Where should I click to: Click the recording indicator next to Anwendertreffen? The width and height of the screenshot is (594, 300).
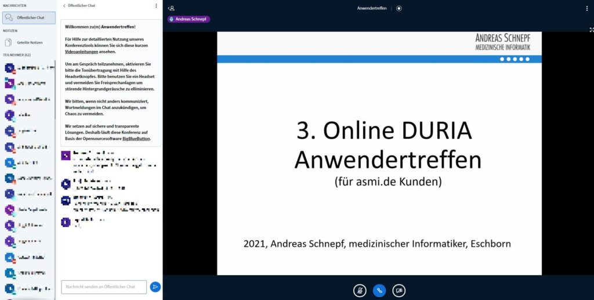[399, 8]
